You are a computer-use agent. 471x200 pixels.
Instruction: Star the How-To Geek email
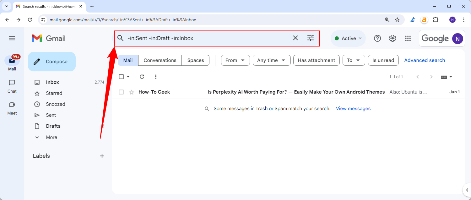coord(132,92)
